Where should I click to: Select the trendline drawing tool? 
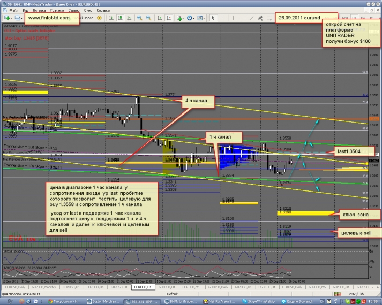pyautogui.click(x=251, y=18)
